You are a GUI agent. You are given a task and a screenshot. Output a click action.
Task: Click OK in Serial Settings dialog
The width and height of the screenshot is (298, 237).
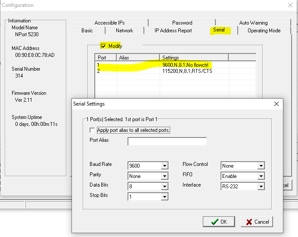point(219,222)
